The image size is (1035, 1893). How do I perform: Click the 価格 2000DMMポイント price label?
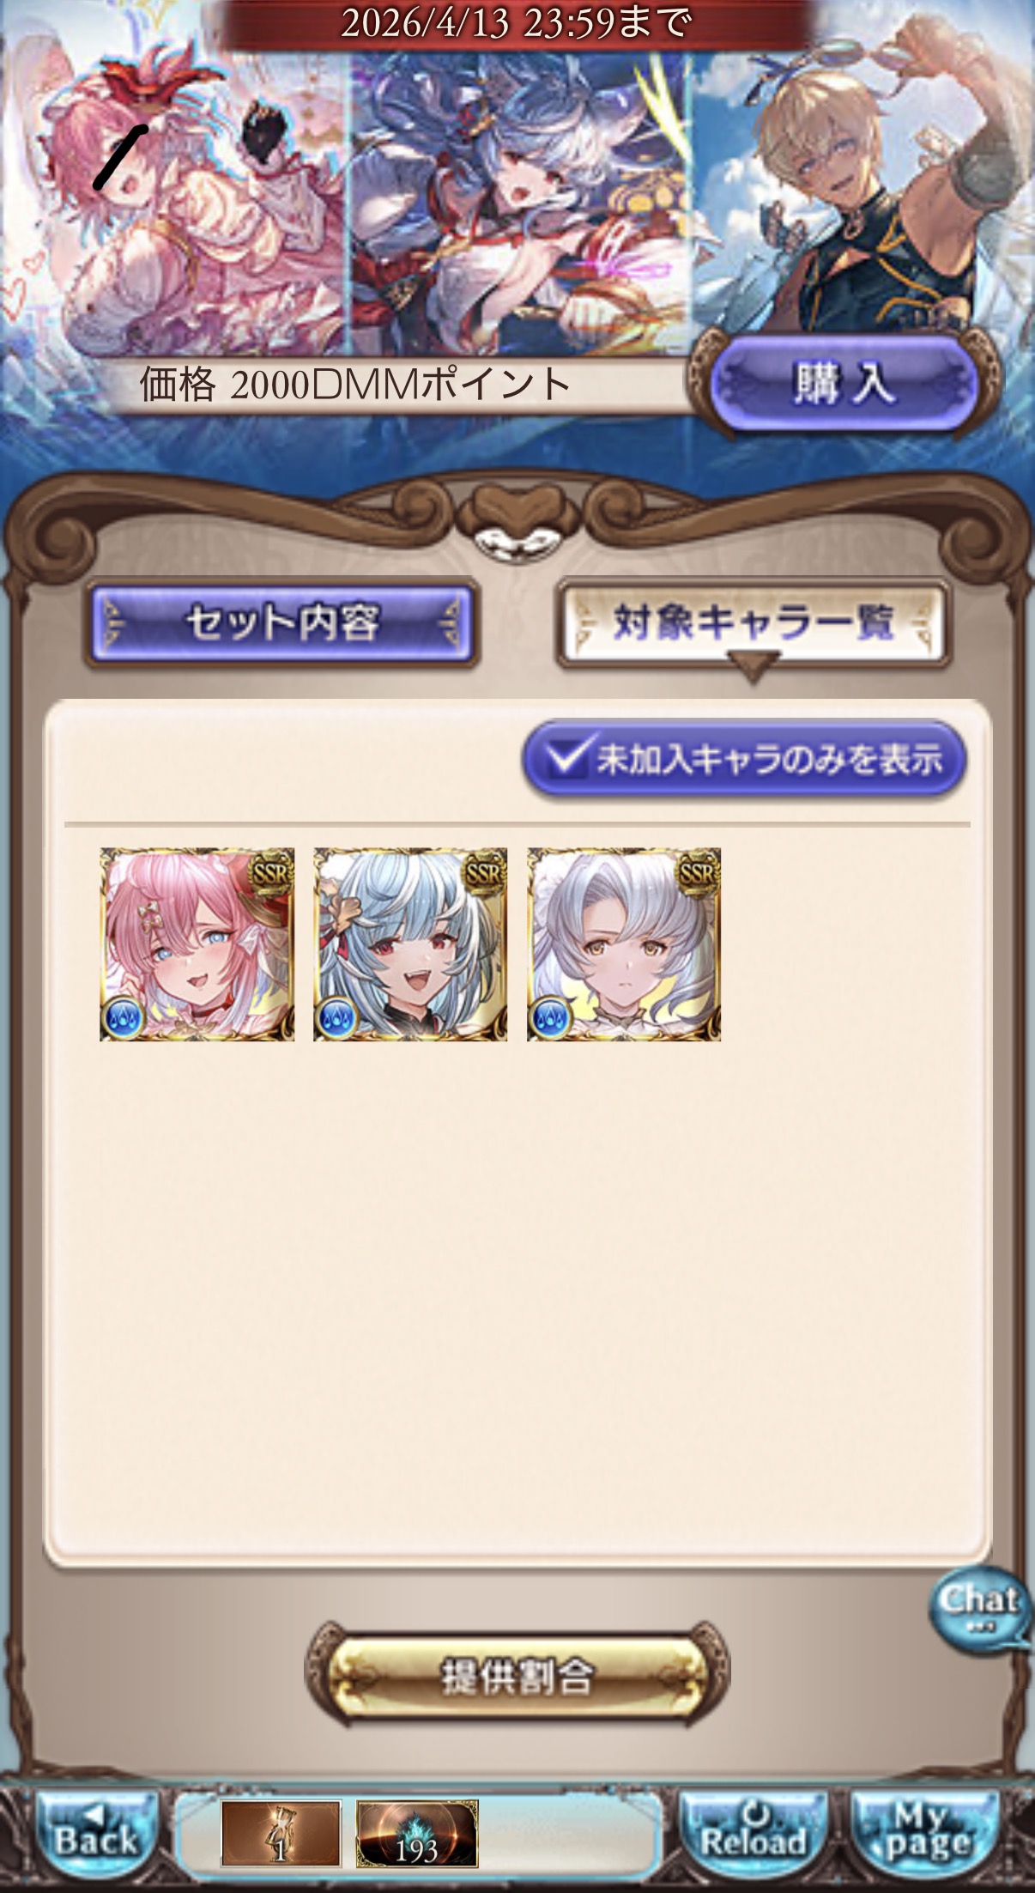(356, 385)
